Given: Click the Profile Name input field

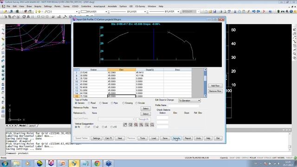Looking at the screenshot, I should click(183, 105).
